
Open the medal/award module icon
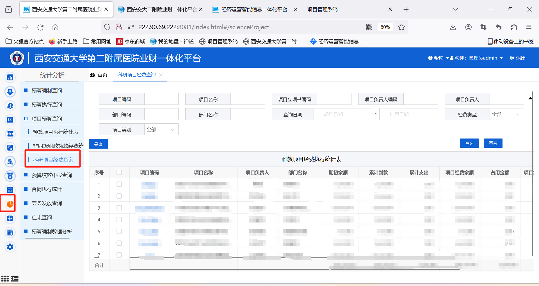coord(10,176)
